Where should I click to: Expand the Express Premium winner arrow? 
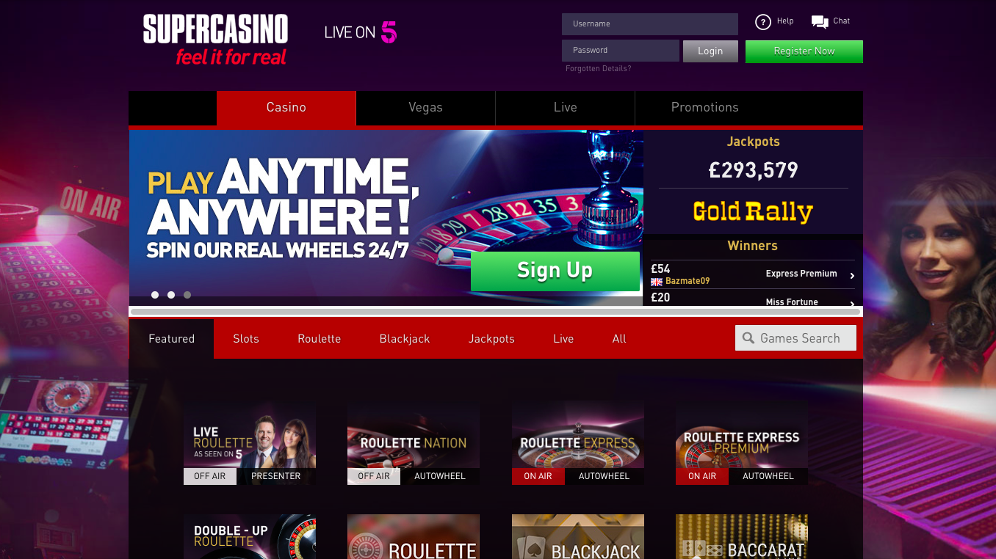(x=852, y=276)
